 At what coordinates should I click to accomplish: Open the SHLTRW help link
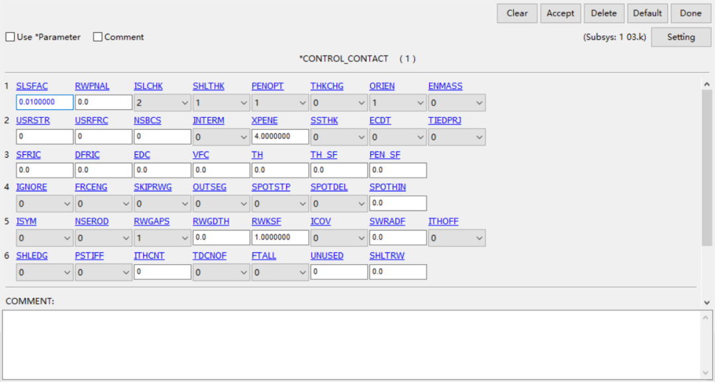pos(387,256)
